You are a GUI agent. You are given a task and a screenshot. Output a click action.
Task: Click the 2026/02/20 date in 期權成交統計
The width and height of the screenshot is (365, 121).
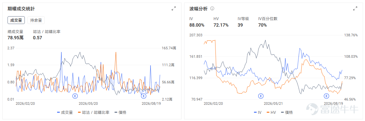click(x=25, y=103)
